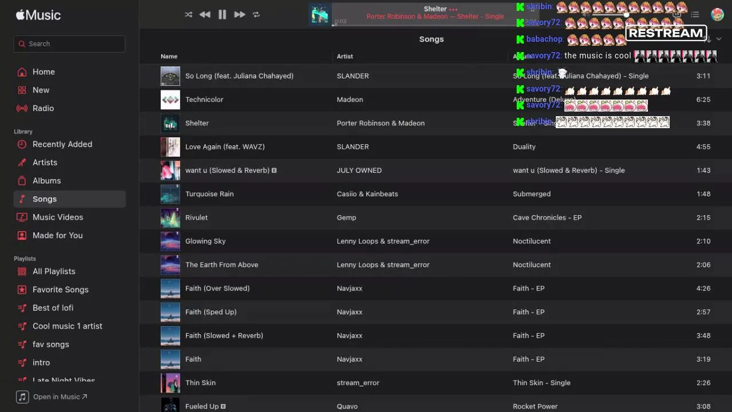Skip to previous track
The height and width of the screenshot is (412, 732).
point(205,15)
